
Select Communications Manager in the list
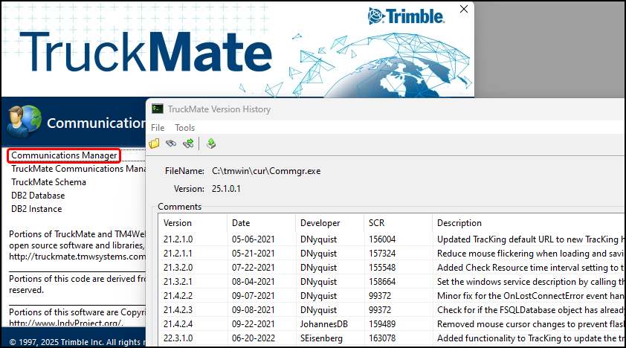click(64, 155)
